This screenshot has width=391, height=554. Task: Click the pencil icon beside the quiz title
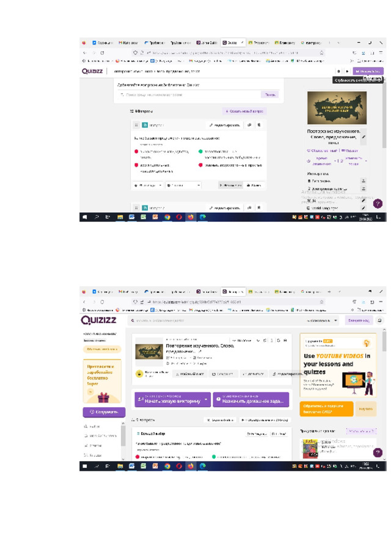(x=364, y=137)
